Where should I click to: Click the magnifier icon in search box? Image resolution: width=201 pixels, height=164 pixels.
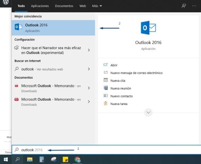click(17, 150)
